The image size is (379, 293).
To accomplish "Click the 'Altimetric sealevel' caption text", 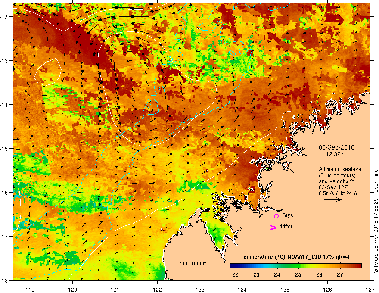I will (x=341, y=169).
